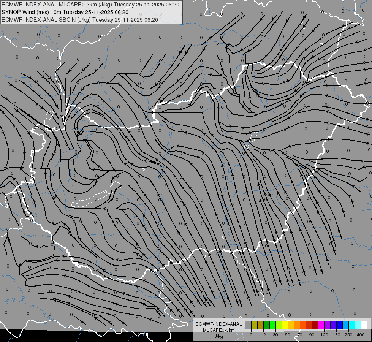This screenshot has height=342, width=372.
Task: Click the pure yellow legend swatch
Action: click(x=285, y=325)
